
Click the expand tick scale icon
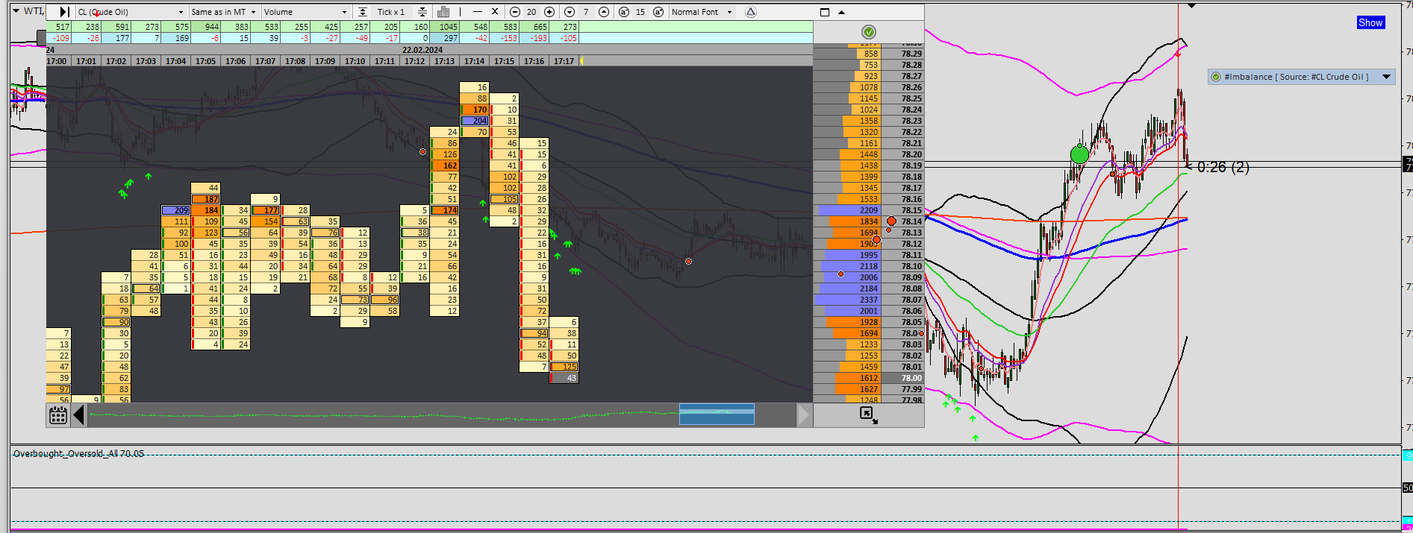pyautogui.click(x=363, y=12)
